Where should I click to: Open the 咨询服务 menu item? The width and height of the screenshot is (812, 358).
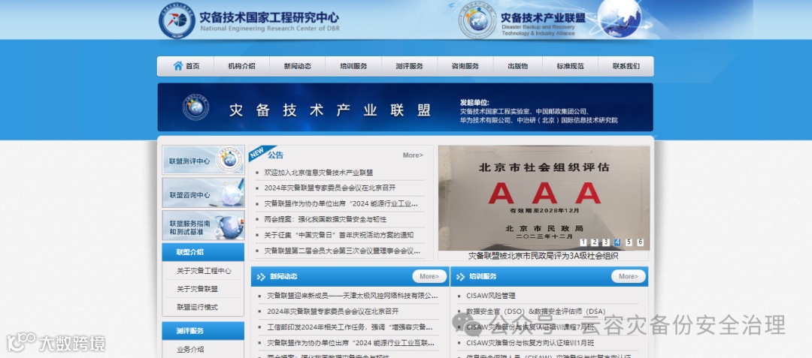[x=465, y=66]
